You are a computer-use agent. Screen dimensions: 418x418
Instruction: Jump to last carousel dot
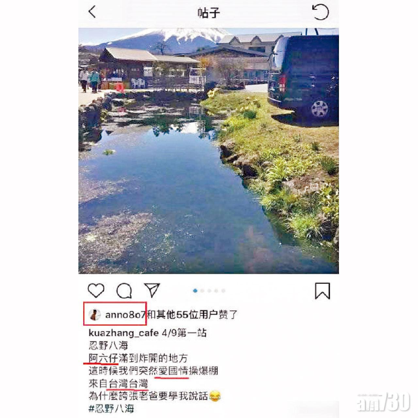pyautogui.click(x=223, y=291)
